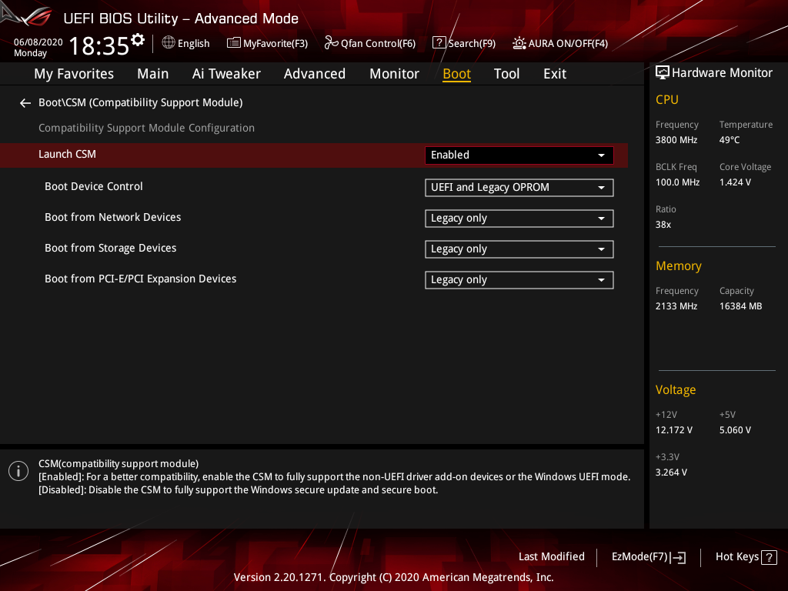
Task: Select the Boot from Storage Devices label
Action: 111,249
